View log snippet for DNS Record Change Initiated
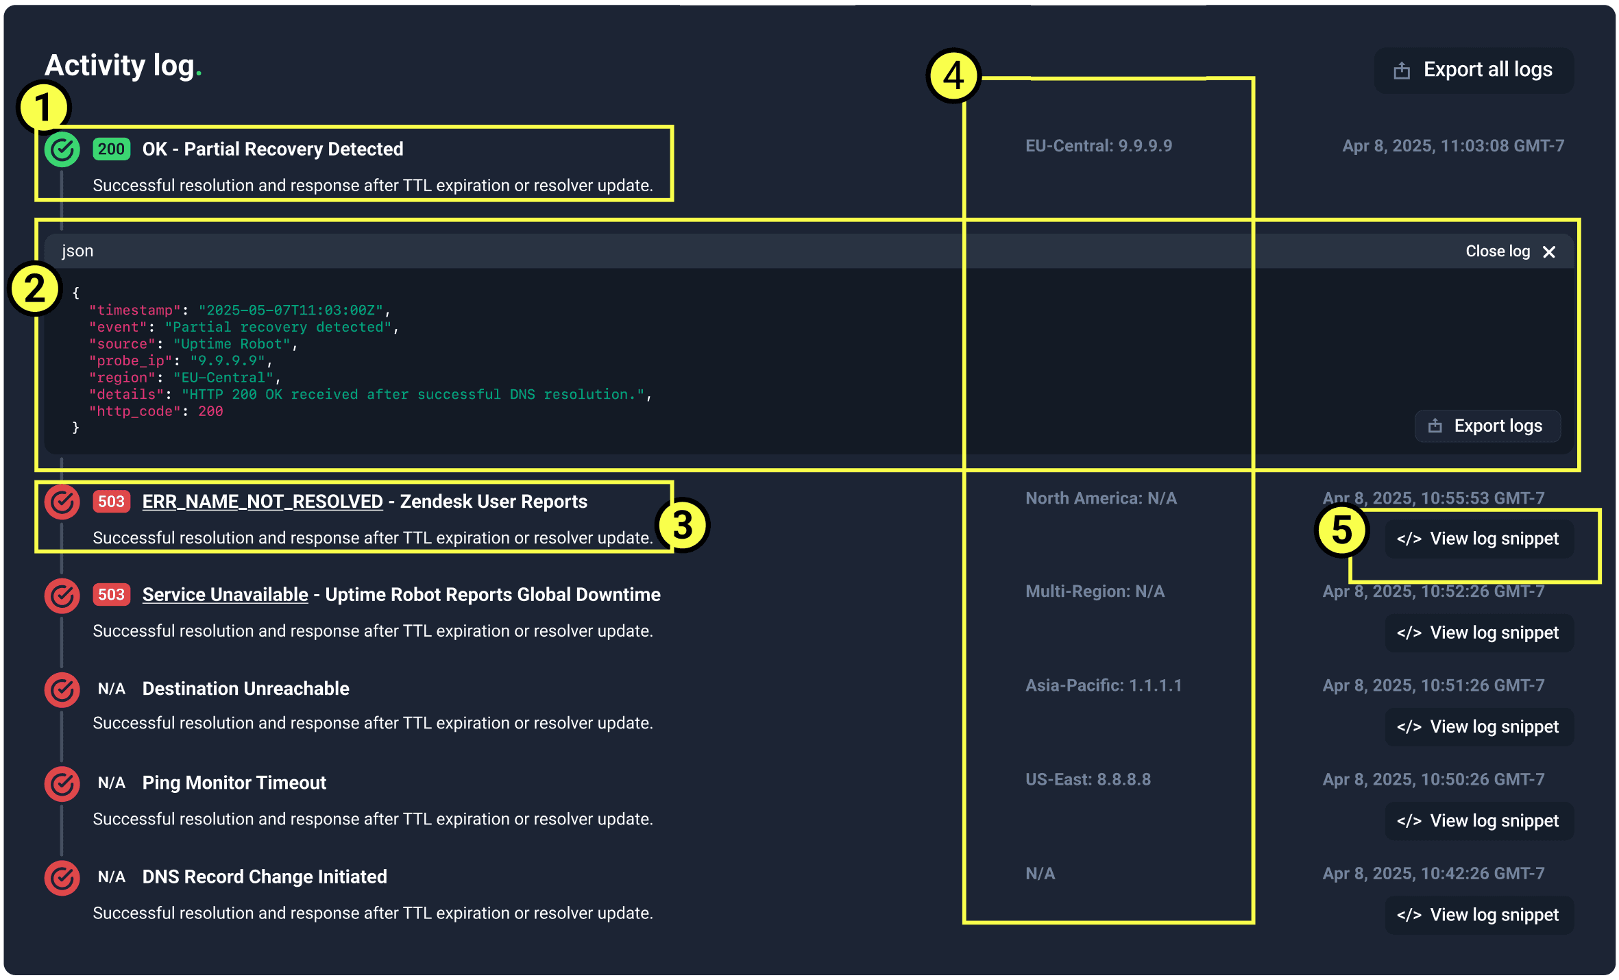 point(1479,915)
